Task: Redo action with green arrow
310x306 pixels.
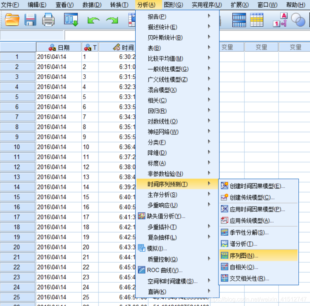Action: [x=112, y=20]
